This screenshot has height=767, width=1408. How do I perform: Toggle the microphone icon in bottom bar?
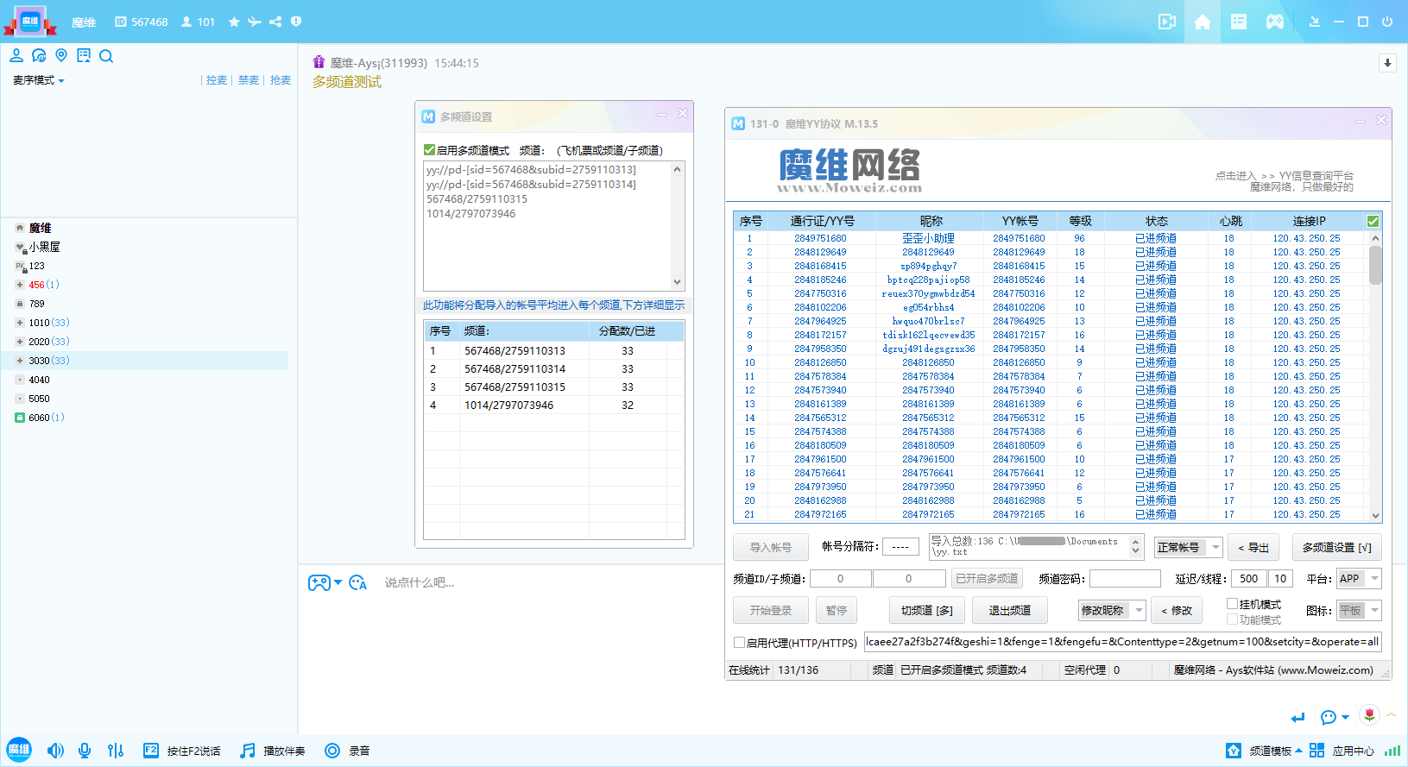coord(85,751)
